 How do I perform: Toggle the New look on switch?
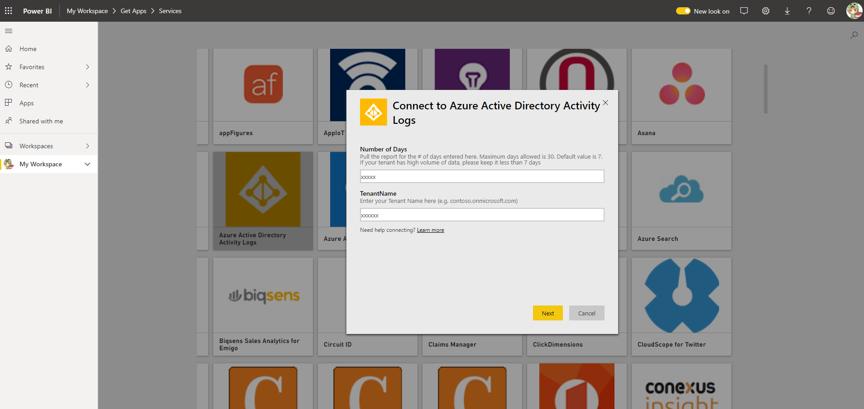pyautogui.click(x=683, y=11)
